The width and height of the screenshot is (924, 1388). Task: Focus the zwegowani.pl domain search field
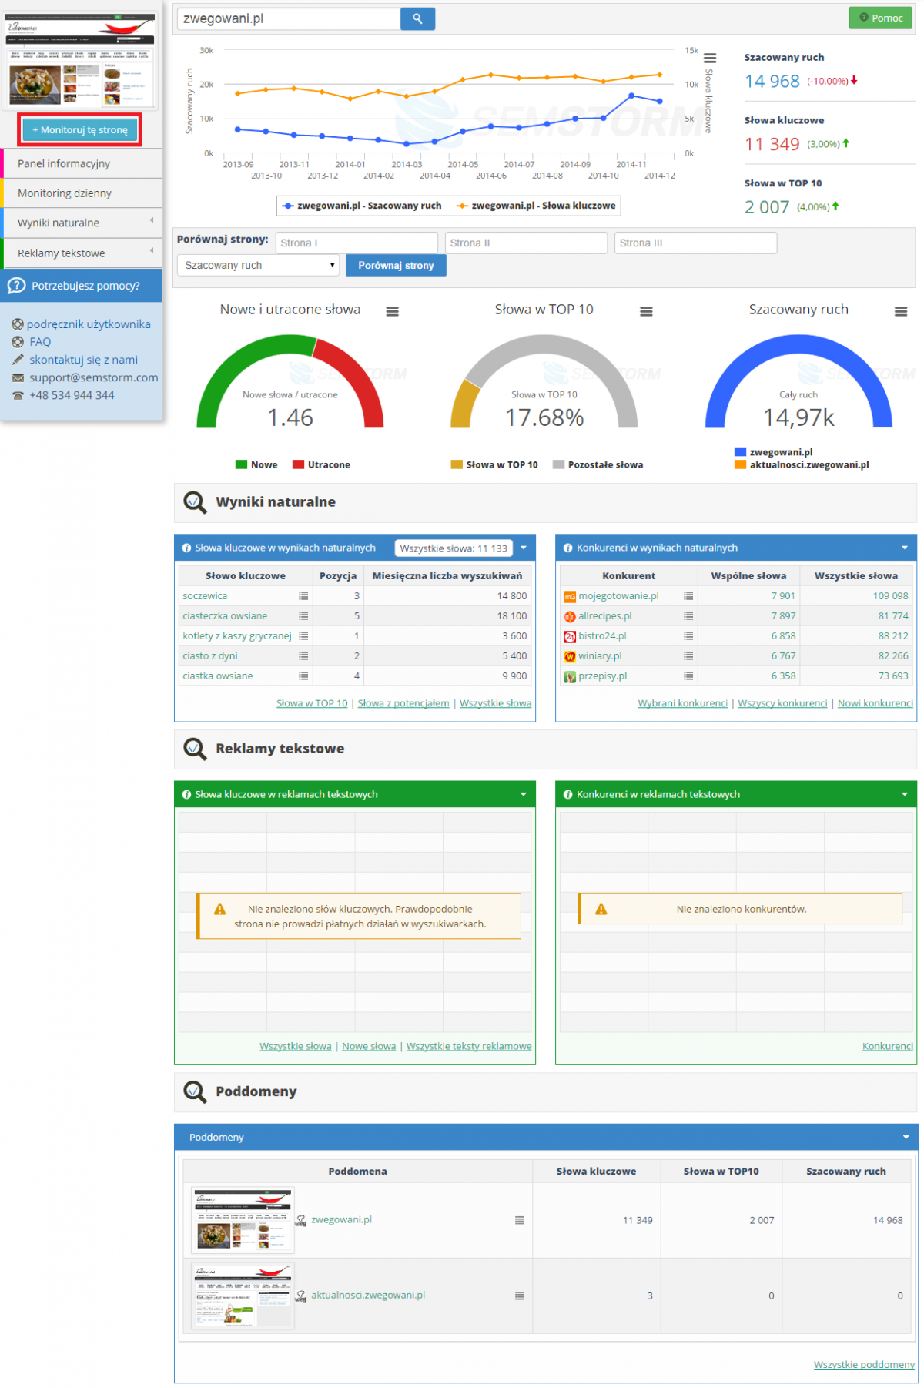(289, 18)
